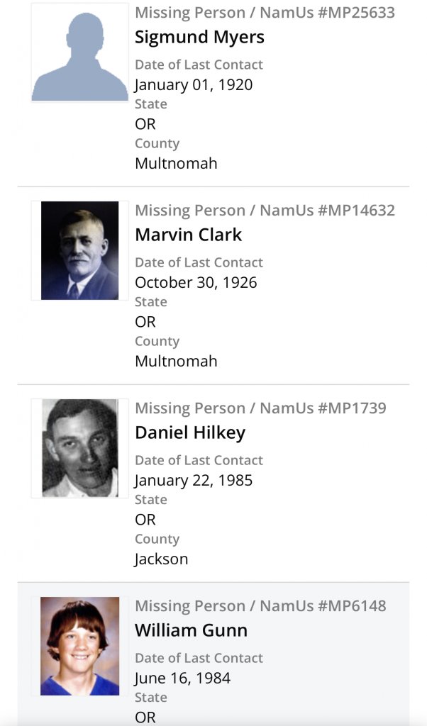Select the OR state value under Daniel Hilkey

coord(145,520)
